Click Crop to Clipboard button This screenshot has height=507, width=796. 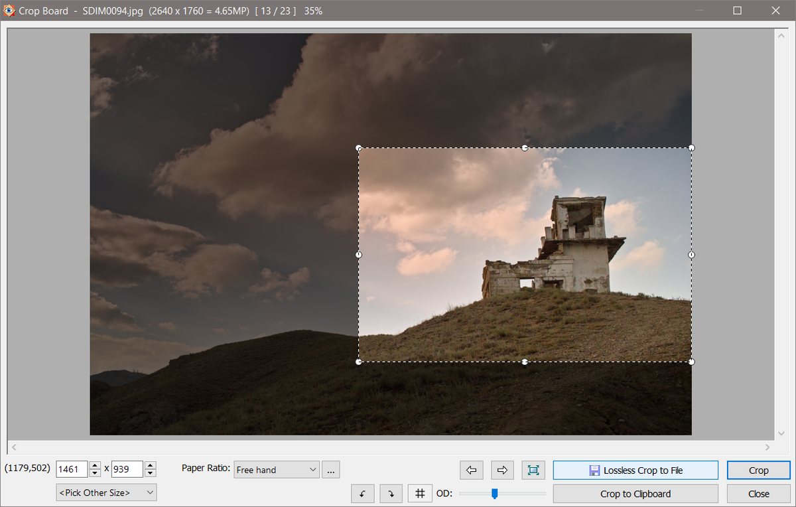(635, 494)
